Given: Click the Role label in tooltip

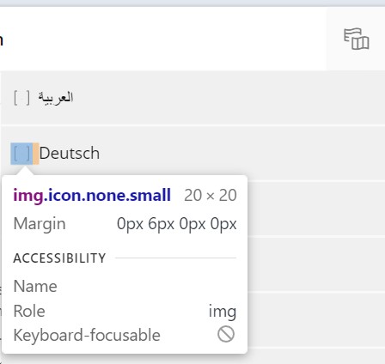Looking at the screenshot, I should pyautogui.click(x=29, y=311).
